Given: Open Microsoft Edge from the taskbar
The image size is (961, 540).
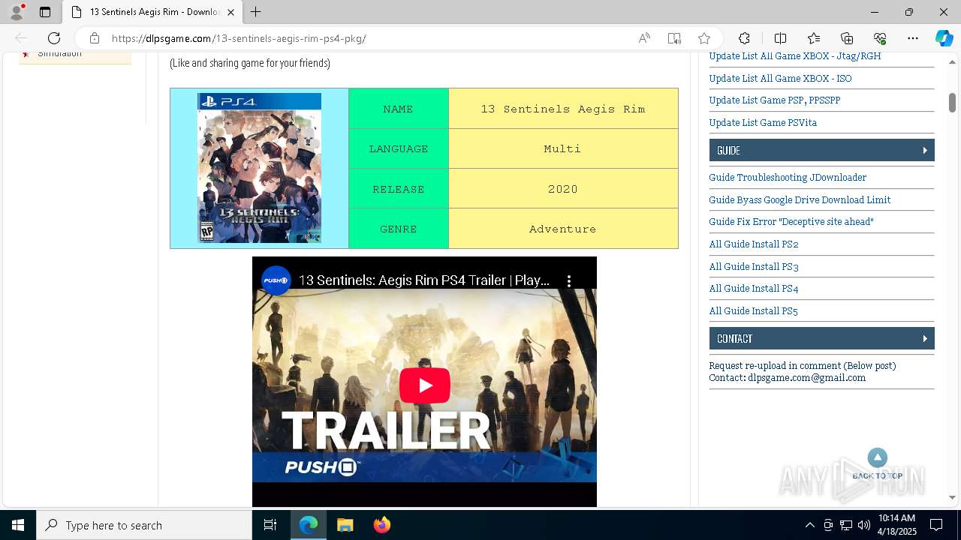Looking at the screenshot, I should pyautogui.click(x=309, y=525).
